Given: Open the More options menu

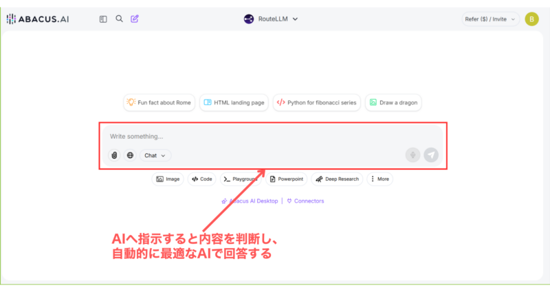Looking at the screenshot, I should click(380, 179).
